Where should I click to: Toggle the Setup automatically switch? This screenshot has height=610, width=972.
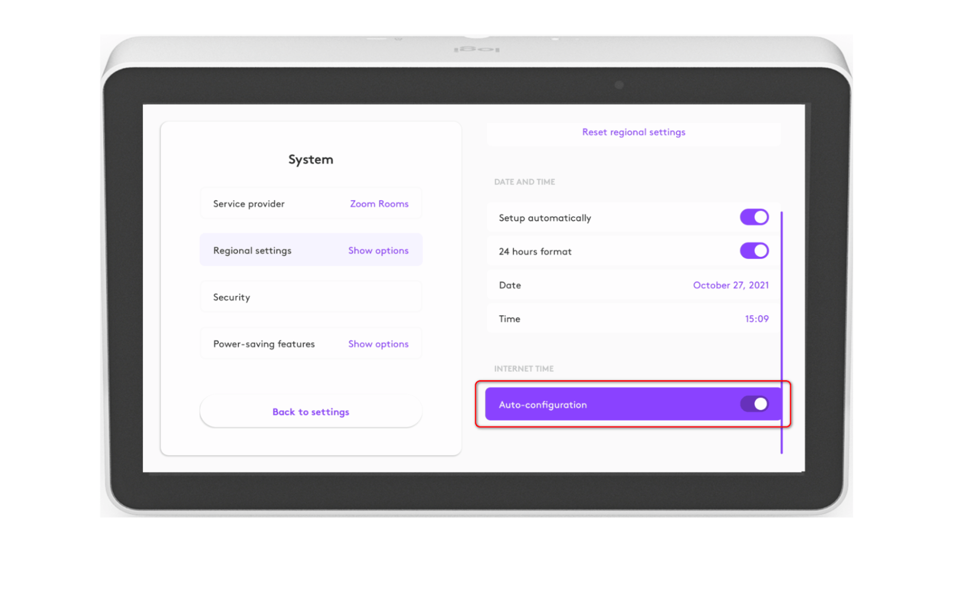coord(754,217)
